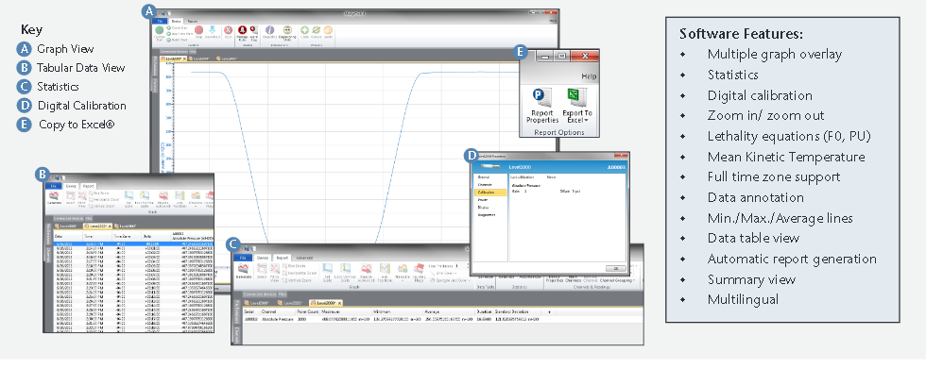926x369 pixels.
Task: Toggle Box Zoom in the Statistics window ribbon
Action: click(294, 266)
